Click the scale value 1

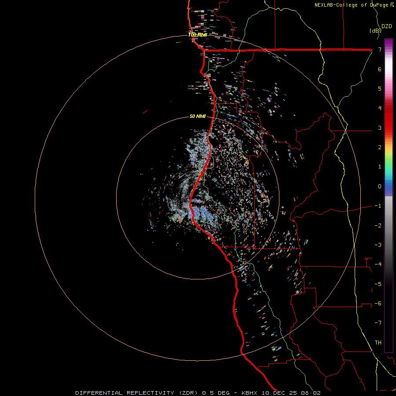tap(380, 167)
